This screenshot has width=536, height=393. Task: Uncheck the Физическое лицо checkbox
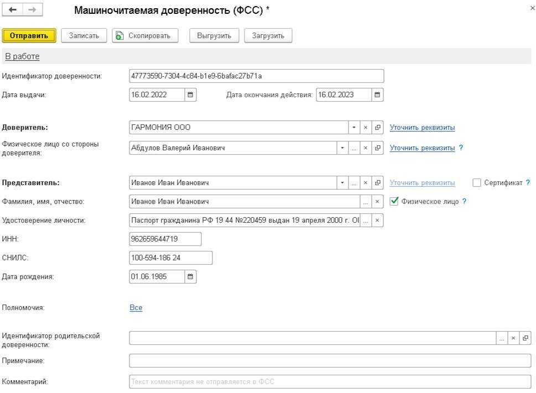394,202
